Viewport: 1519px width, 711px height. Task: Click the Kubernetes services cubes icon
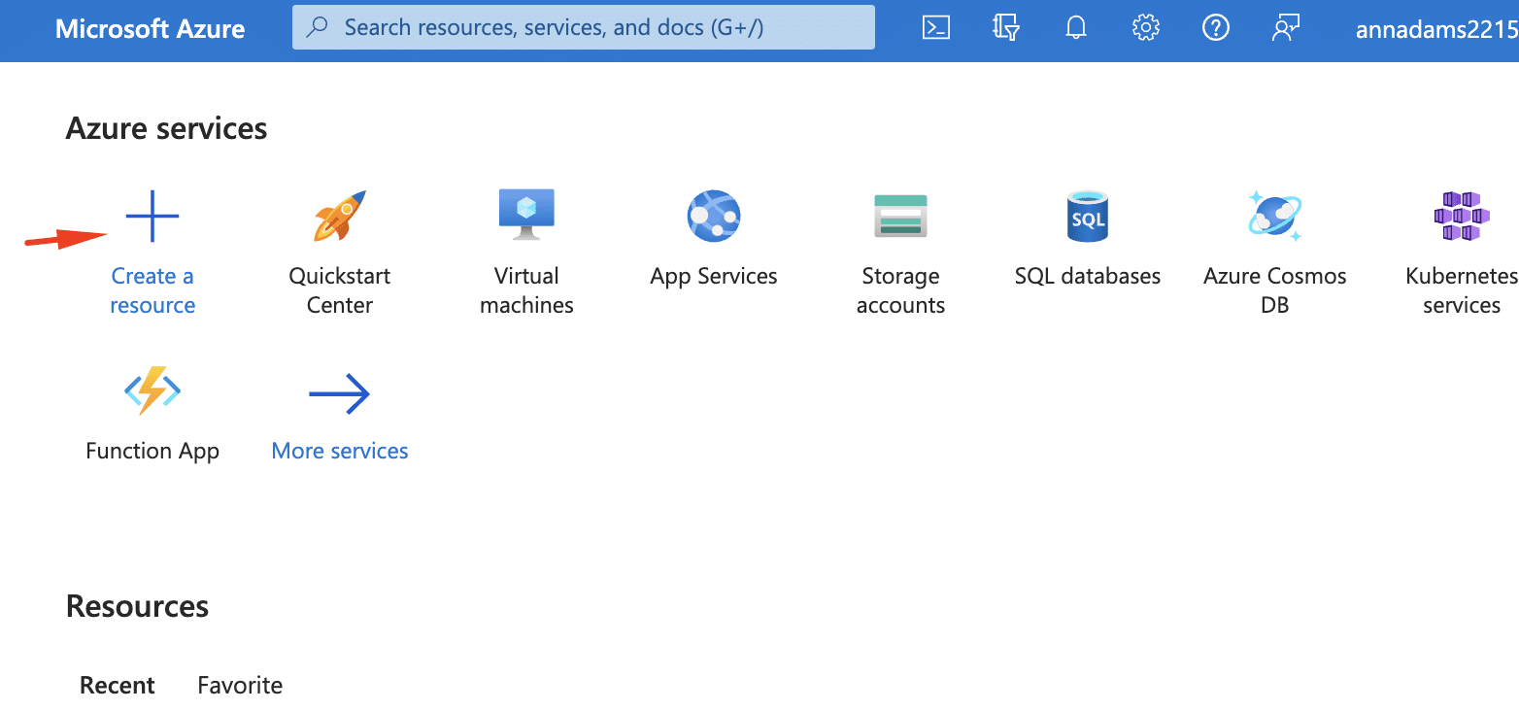point(1462,216)
